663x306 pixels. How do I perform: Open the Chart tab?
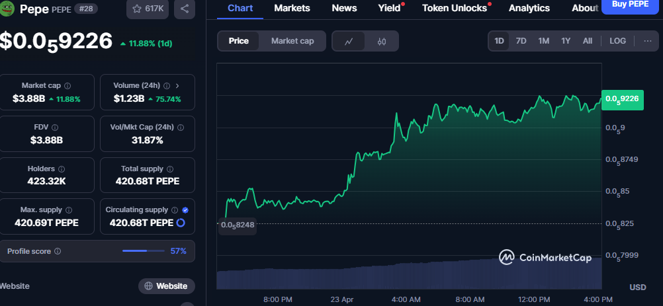tap(240, 8)
